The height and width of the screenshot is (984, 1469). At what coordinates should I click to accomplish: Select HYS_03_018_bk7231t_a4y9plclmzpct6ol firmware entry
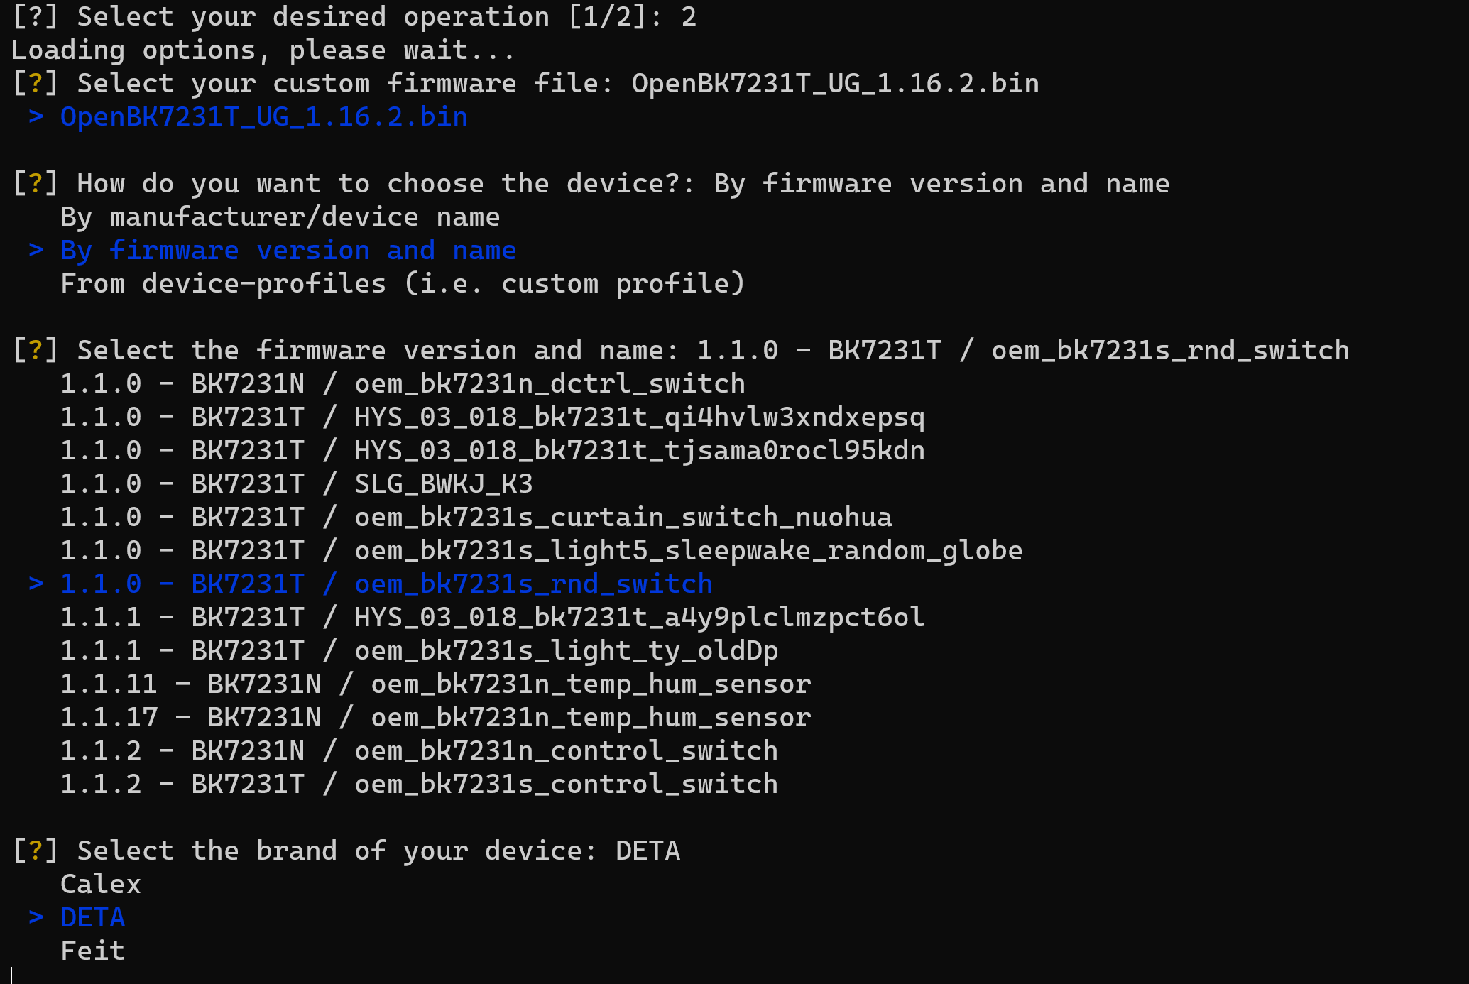pos(493,618)
